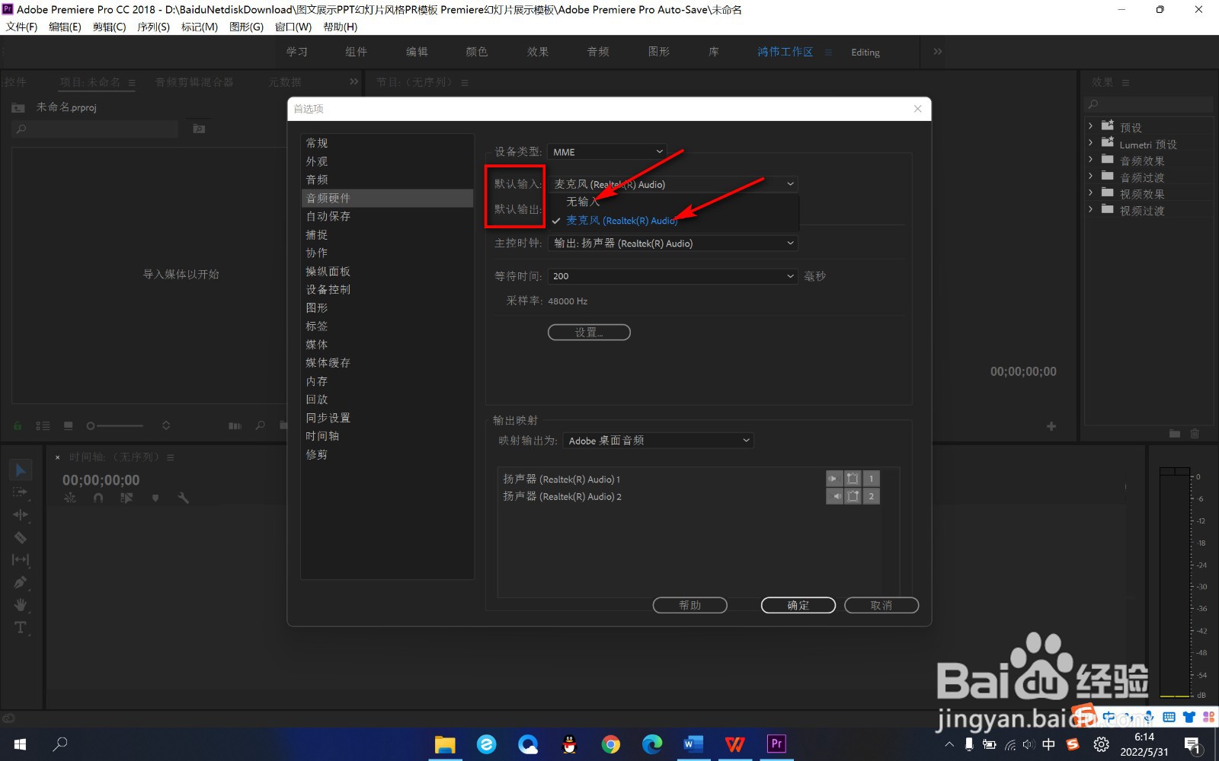The image size is (1219, 761).
Task: Open timeline display settings wrench
Action: [183, 498]
